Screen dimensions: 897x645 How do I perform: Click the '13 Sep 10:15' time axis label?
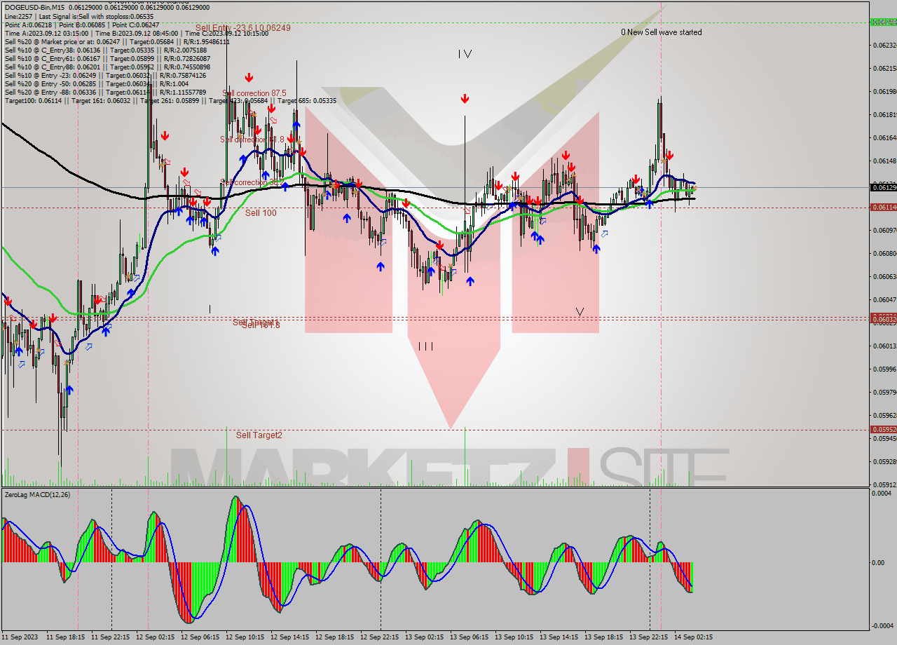coord(514,637)
